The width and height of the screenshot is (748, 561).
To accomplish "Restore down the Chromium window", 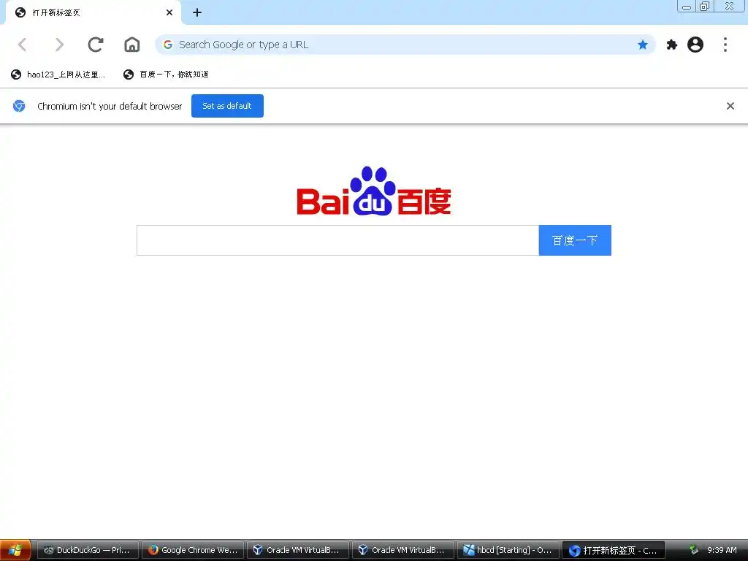I will pyautogui.click(x=704, y=6).
